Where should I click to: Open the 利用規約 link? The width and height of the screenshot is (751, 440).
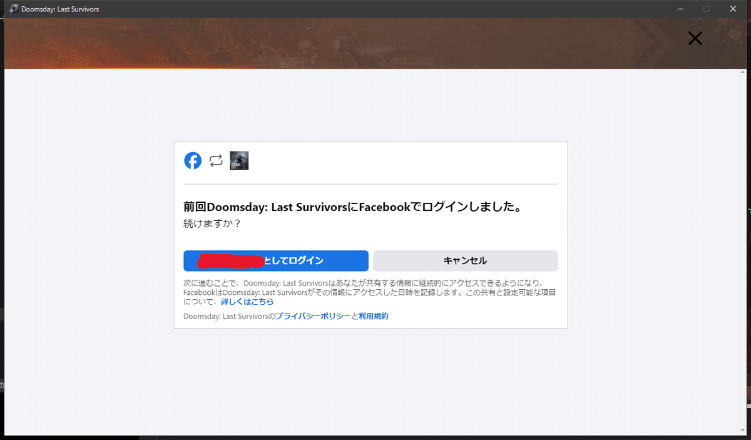(374, 316)
